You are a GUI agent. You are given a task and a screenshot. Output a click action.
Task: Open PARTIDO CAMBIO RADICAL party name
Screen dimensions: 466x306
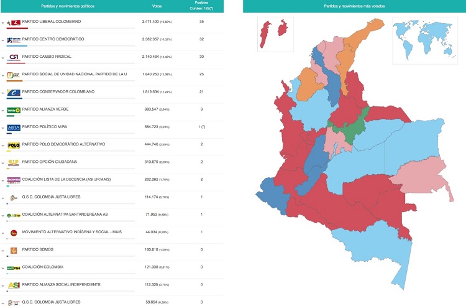tap(47, 57)
